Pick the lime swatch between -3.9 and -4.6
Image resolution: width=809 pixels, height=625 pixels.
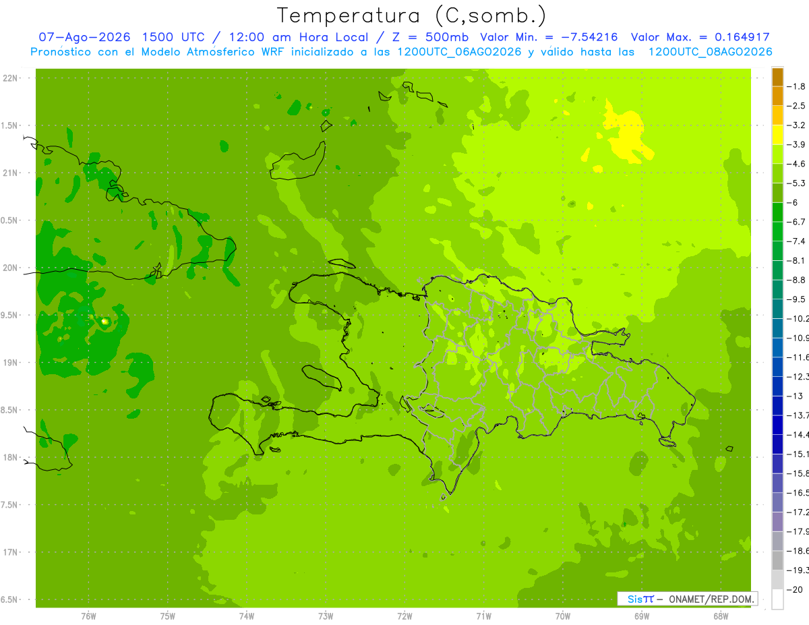[777, 154]
